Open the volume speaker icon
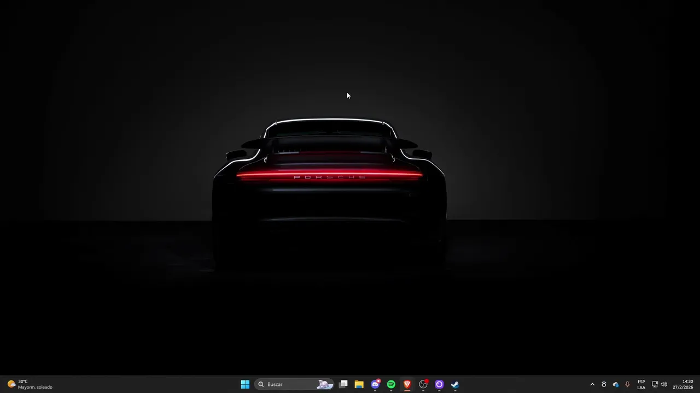Screen dimensions: 700x393 [664, 384]
